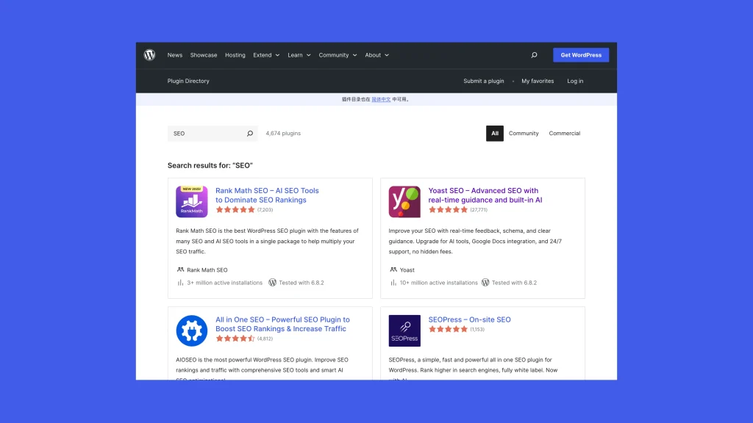Open the header search magnifier icon

pyautogui.click(x=534, y=55)
